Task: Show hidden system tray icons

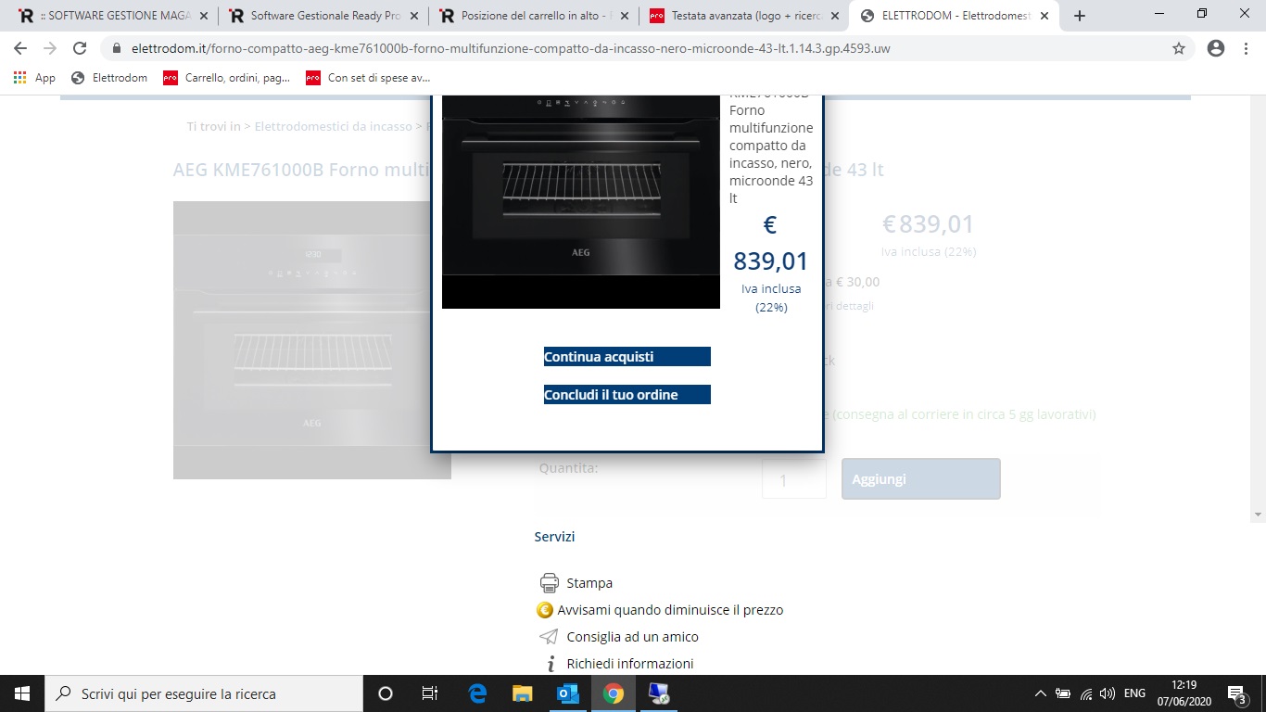Action: 1041,693
